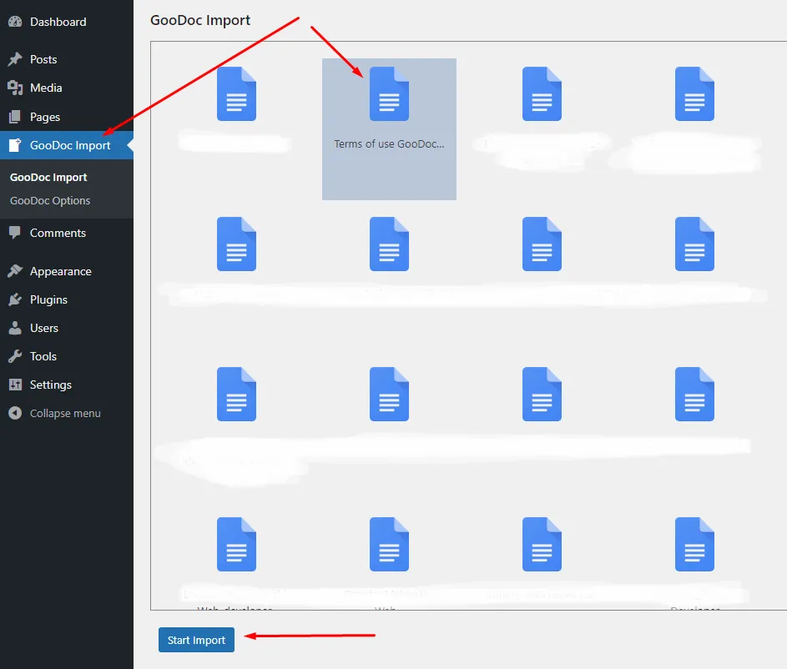The height and width of the screenshot is (669, 787).
Task: Click the Settings sliders icon
Action: click(x=15, y=385)
